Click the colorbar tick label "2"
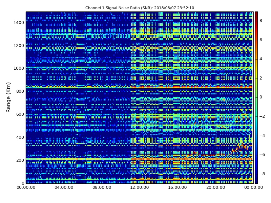The image size is (271, 203). click(x=261, y=78)
